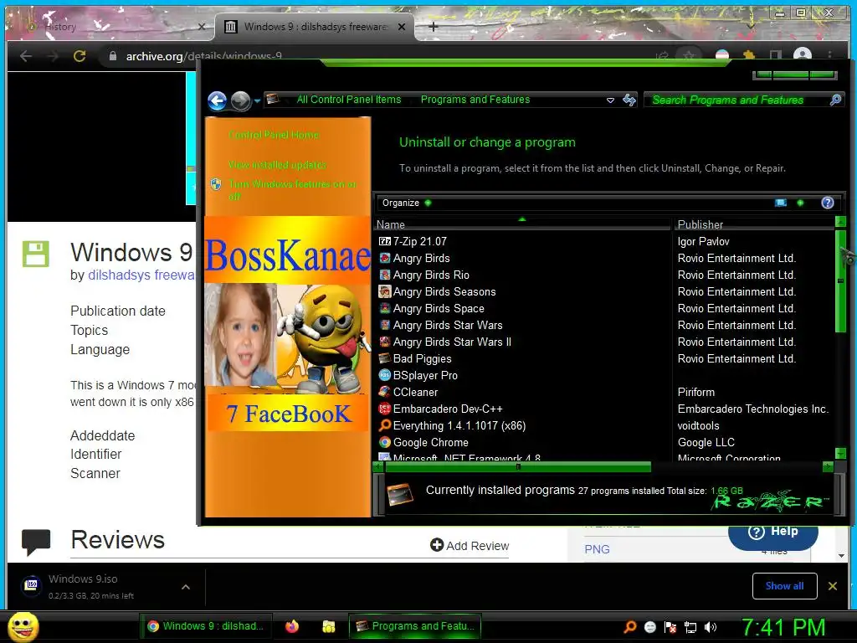
Task: Open Chrome extensions puzzle icon
Action: coord(749,55)
